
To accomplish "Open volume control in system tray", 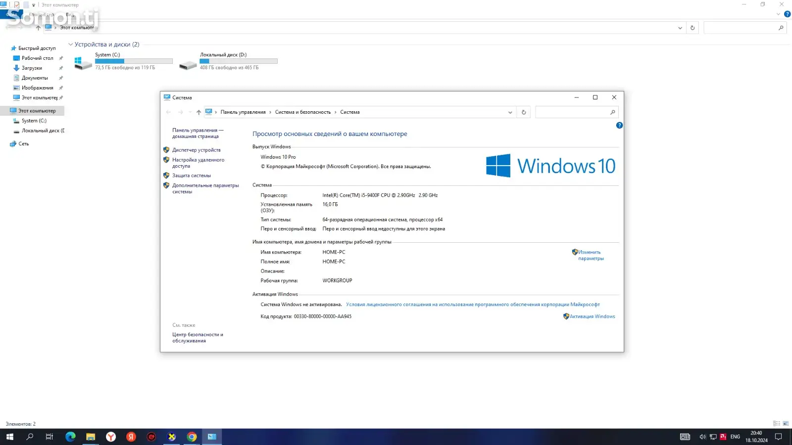I will pos(702,437).
